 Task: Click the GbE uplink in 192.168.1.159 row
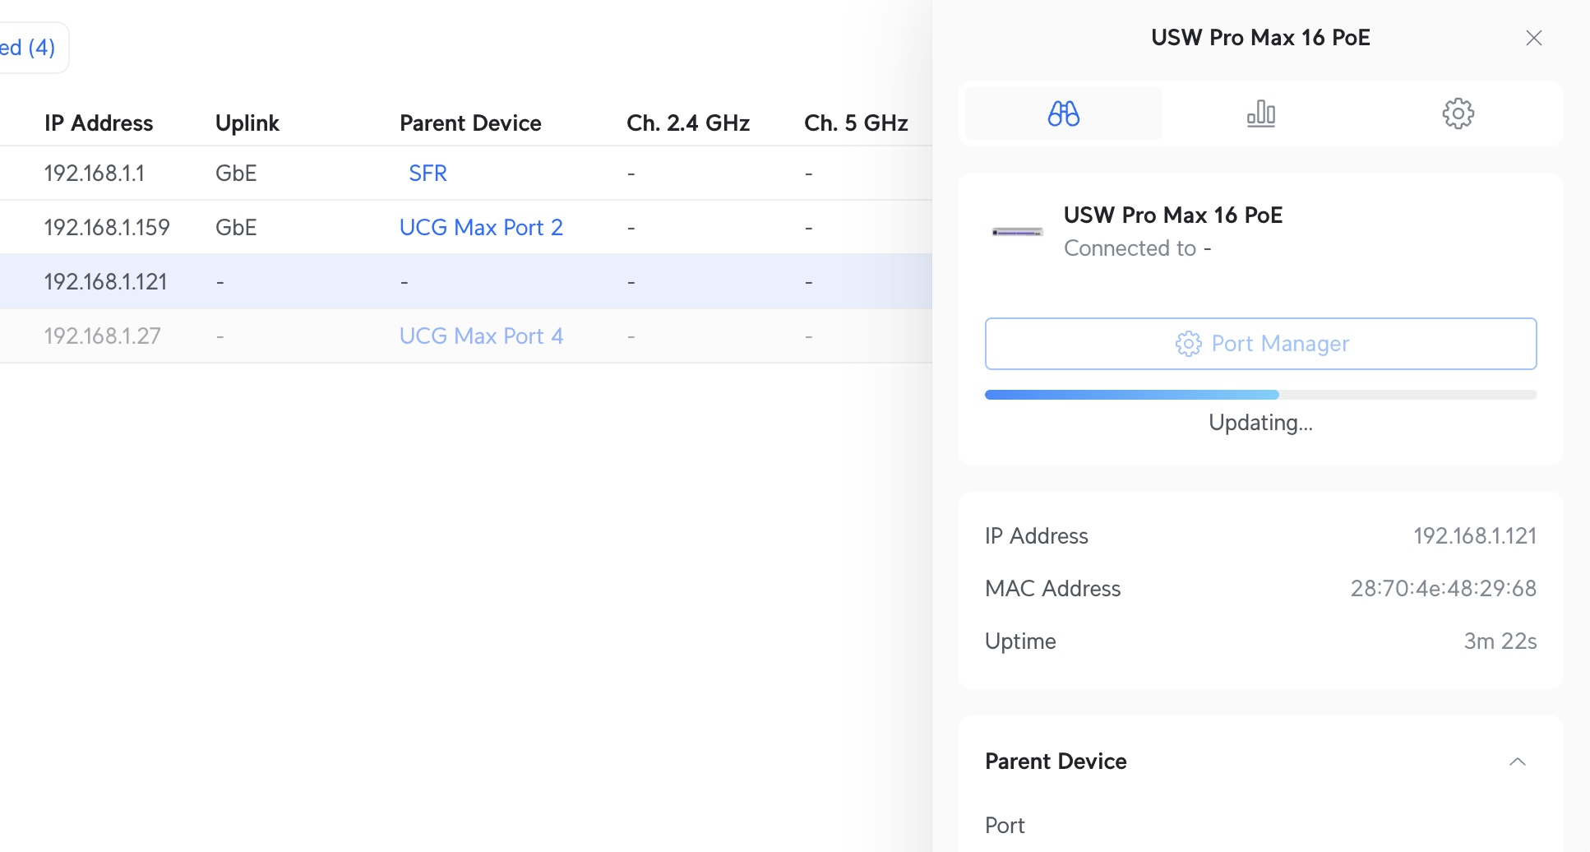tap(236, 227)
